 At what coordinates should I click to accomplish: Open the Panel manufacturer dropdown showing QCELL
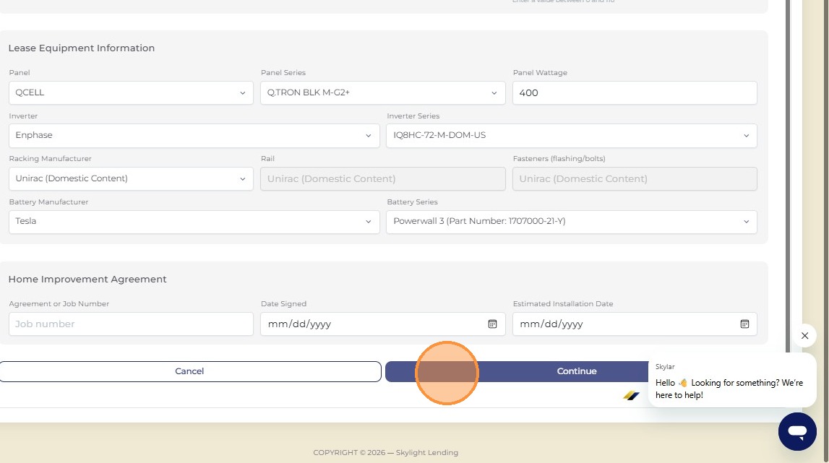pyautogui.click(x=131, y=92)
